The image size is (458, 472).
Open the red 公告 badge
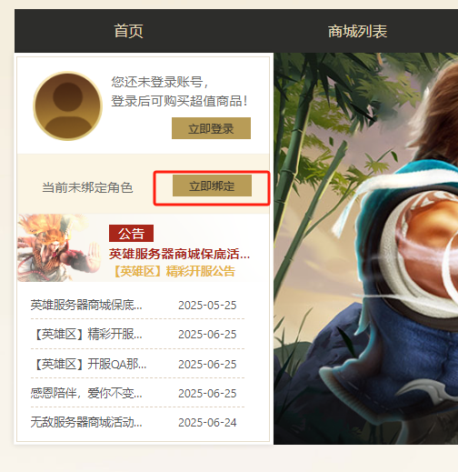click(131, 233)
